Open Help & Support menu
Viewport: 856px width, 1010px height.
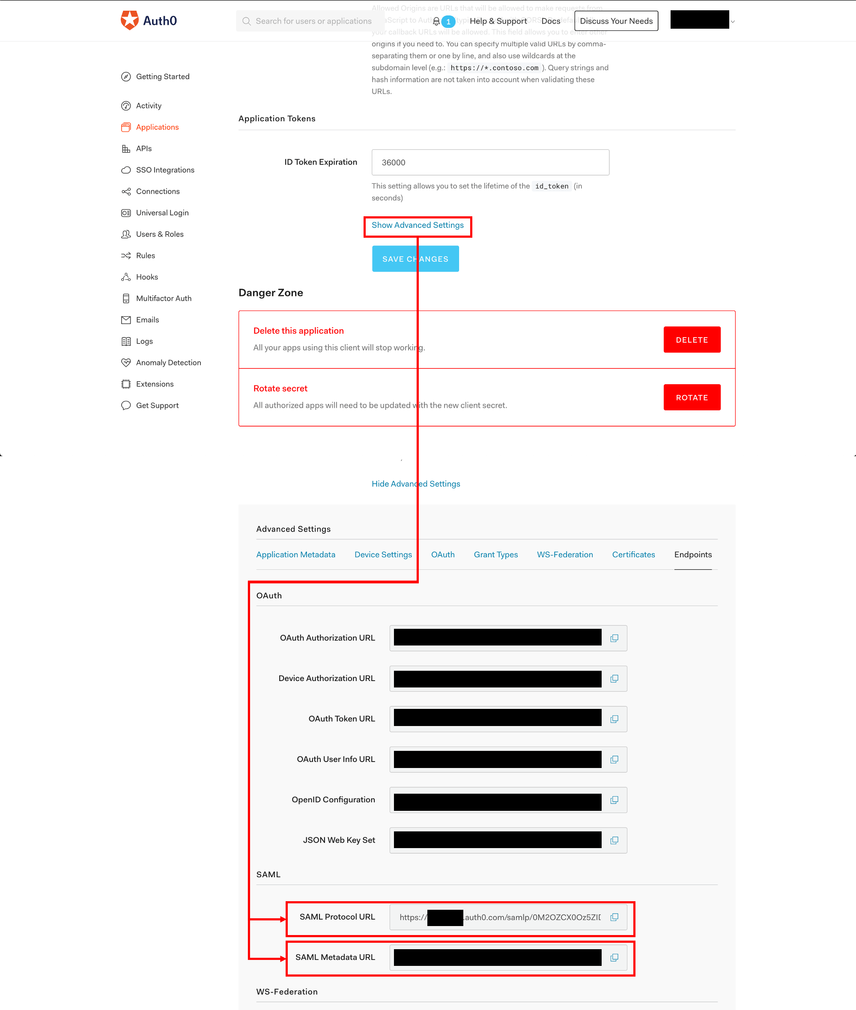(498, 21)
